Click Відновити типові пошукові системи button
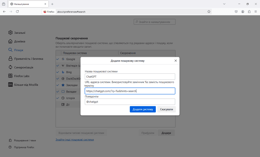260x157 pixels. 81,133
